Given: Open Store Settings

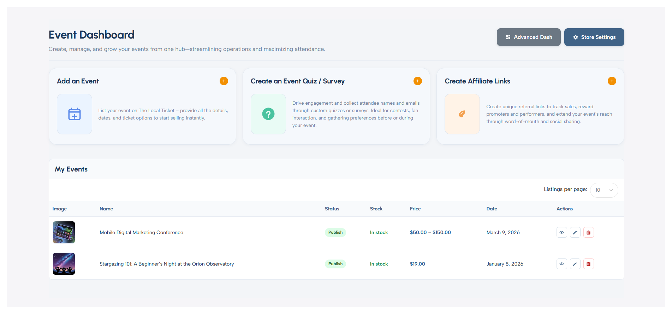Looking at the screenshot, I should (594, 37).
